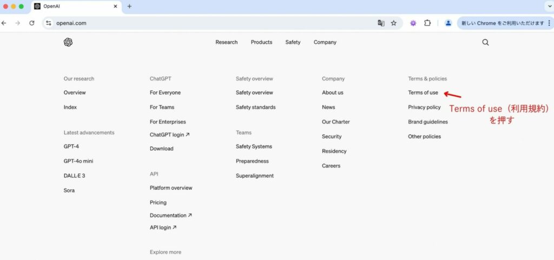
Task: Open a new tab with the plus button
Action: [129, 6]
